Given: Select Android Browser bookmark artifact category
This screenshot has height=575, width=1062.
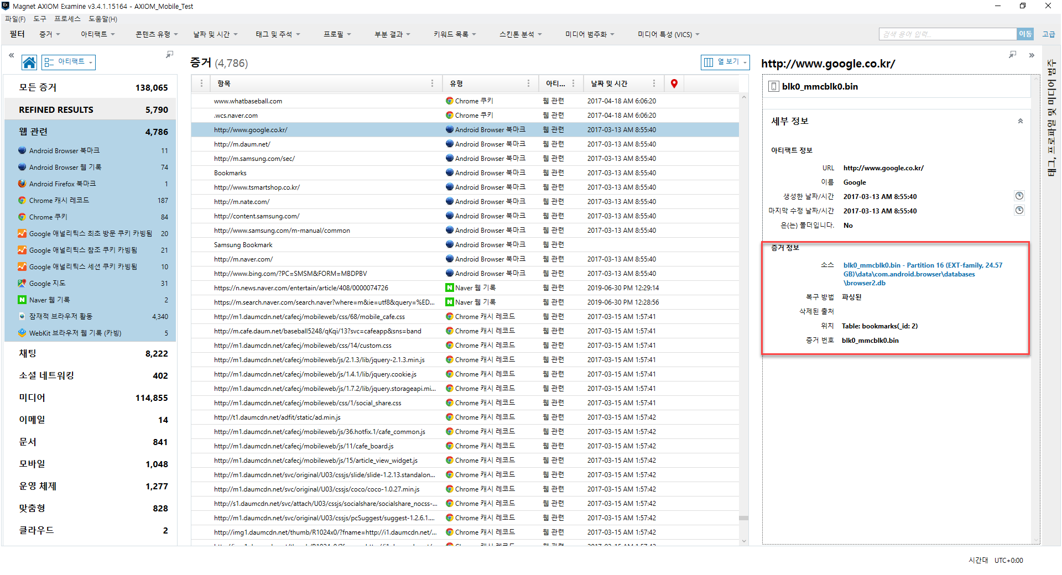Looking at the screenshot, I should click(x=90, y=150).
